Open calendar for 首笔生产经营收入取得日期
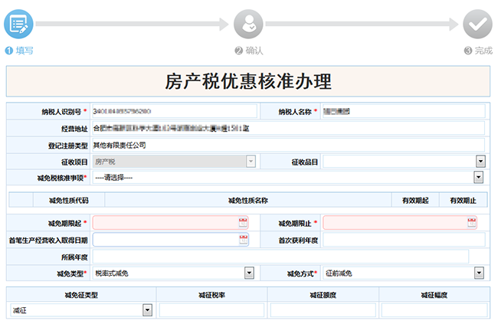498x321 pixels. 243,240
